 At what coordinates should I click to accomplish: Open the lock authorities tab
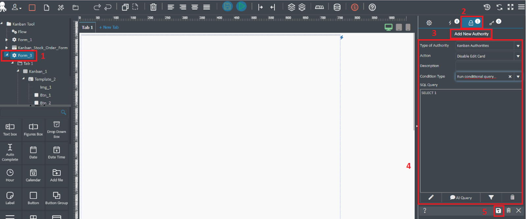coord(471,22)
